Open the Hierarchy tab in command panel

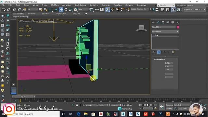pos(163,22)
